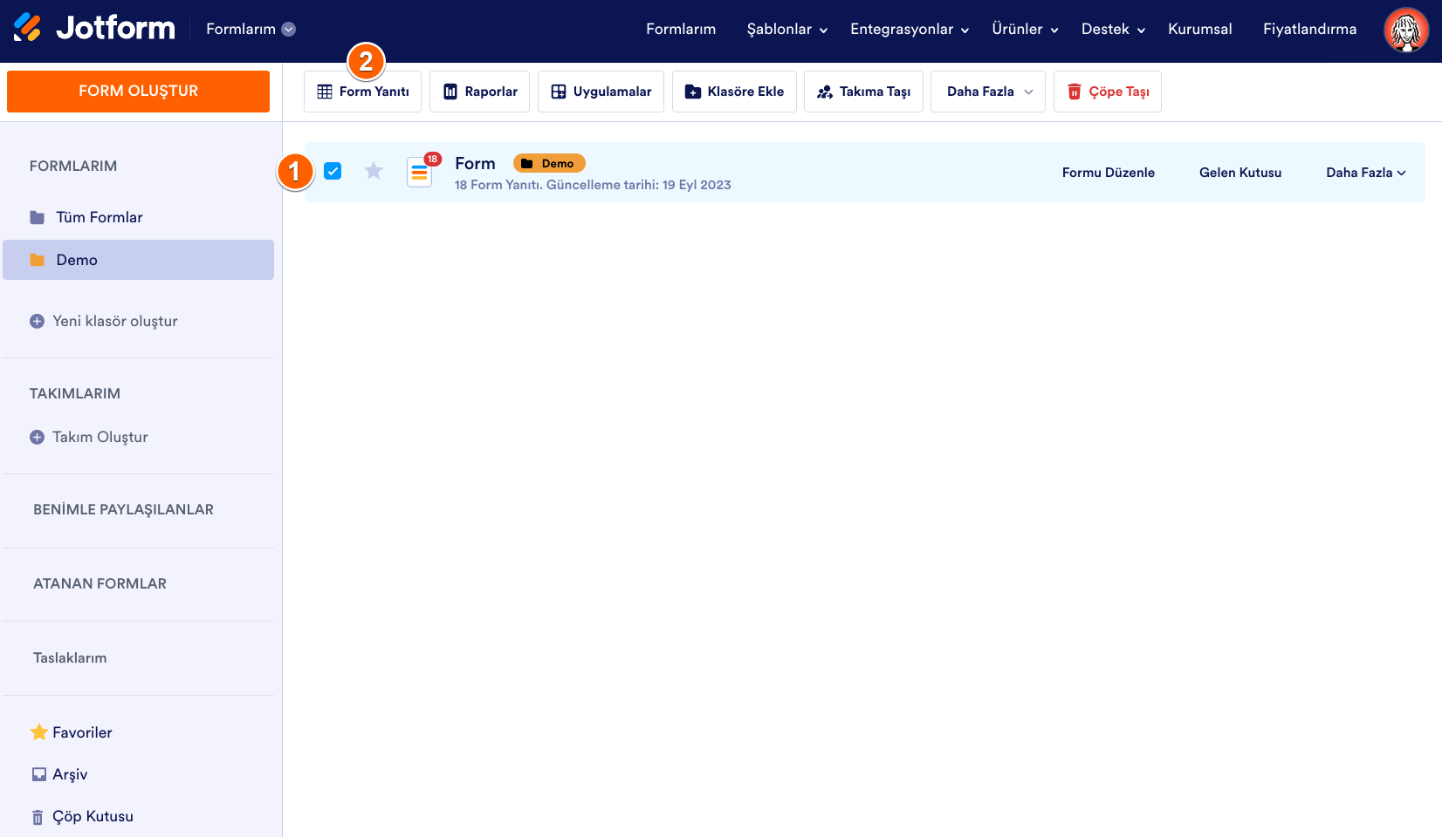Image resolution: width=1442 pixels, height=837 pixels.
Task: Open the Fiyatlandırma page
Action: tap(1309, 29)
